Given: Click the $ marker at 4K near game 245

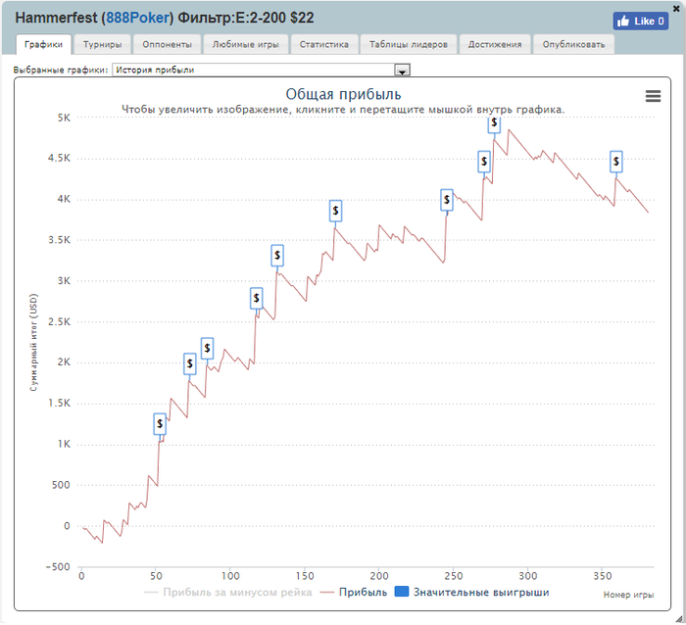Looking at the screenshot, I should click(447, 200).
